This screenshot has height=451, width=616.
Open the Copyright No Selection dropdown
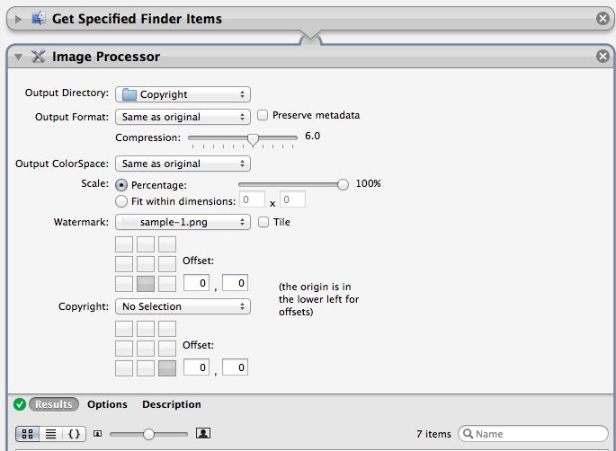tap(183, 306)
